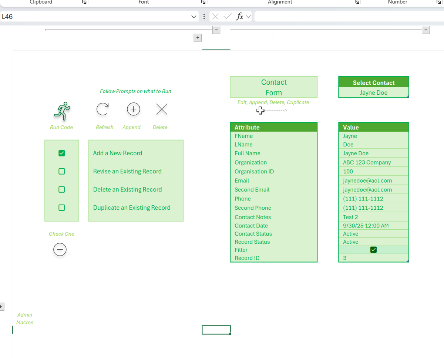
Task: Click the Check One caption
Action: pyautogui.click(x=61, y=234)
